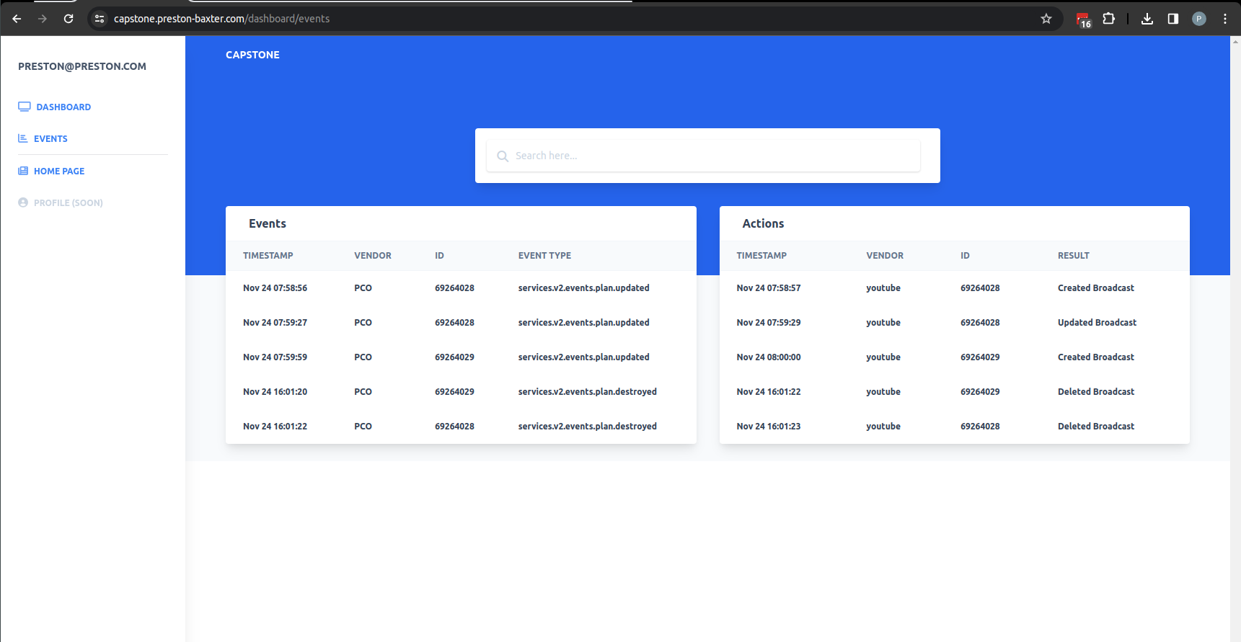Go back with the browser back arrow
Screen dimensions: 1241x642
[x=17, y=19]
